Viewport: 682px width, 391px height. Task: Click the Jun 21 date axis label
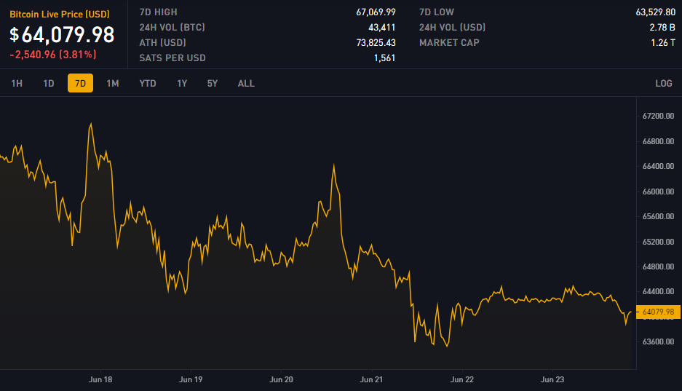pos(371,379)
